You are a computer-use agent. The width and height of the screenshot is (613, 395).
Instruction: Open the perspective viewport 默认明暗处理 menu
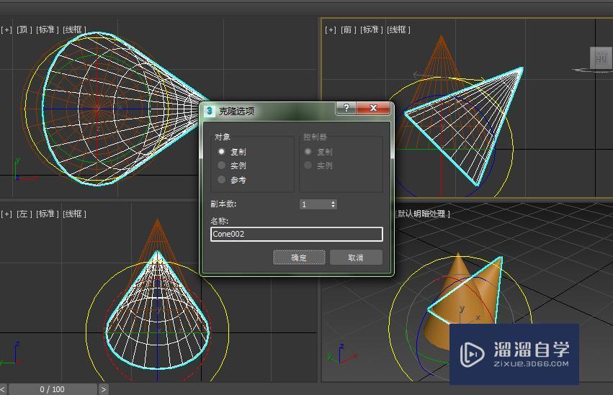tap(423, 214)
